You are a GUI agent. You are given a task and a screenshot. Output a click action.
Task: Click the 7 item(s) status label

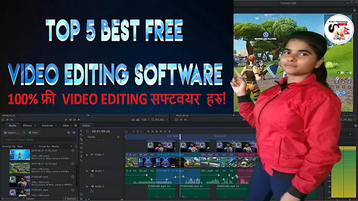click(x=70, y=199)
